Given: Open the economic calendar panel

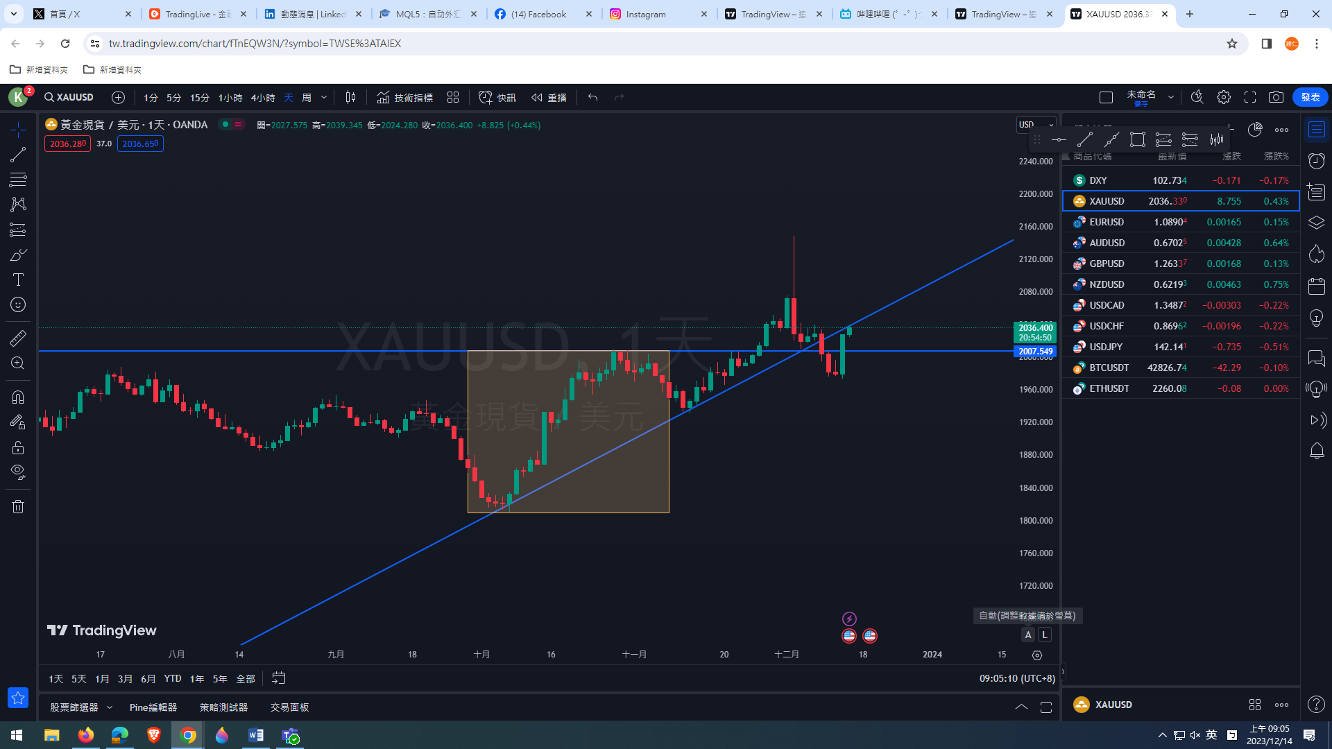Looking at the screenshot, I should pyautogui.click(x=1316, y=286).
